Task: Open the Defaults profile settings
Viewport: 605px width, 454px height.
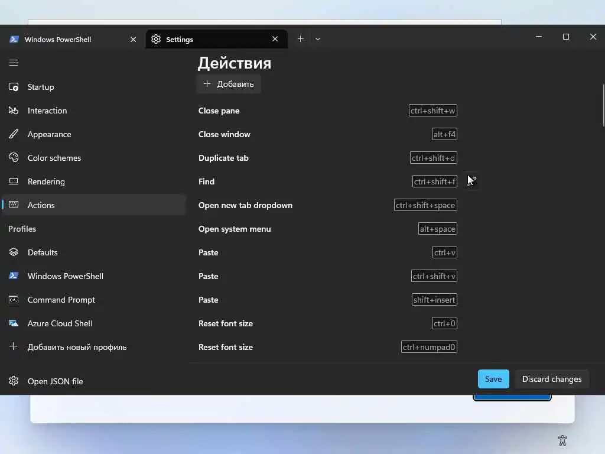Action: pyautogui.click(x=94, y=252)
